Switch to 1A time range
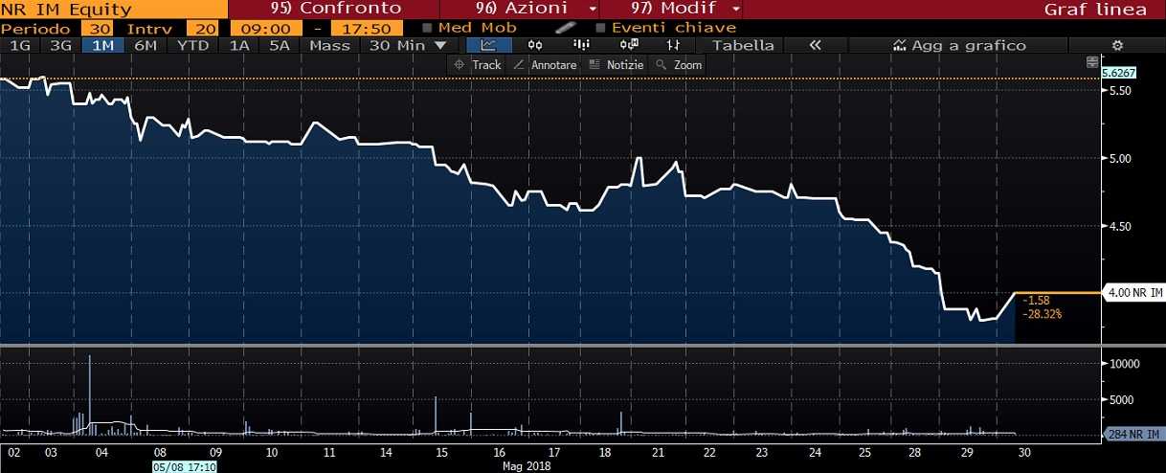 (238, 45)
